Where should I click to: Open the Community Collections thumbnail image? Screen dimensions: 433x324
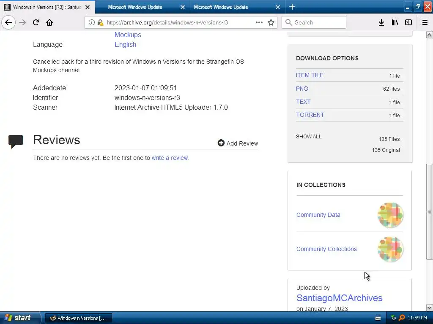pyautogui.click(x=390, y=249)
